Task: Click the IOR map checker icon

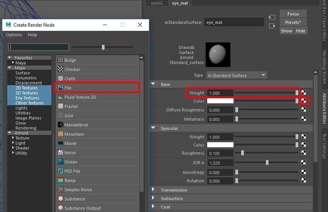Action: [304, 162]
